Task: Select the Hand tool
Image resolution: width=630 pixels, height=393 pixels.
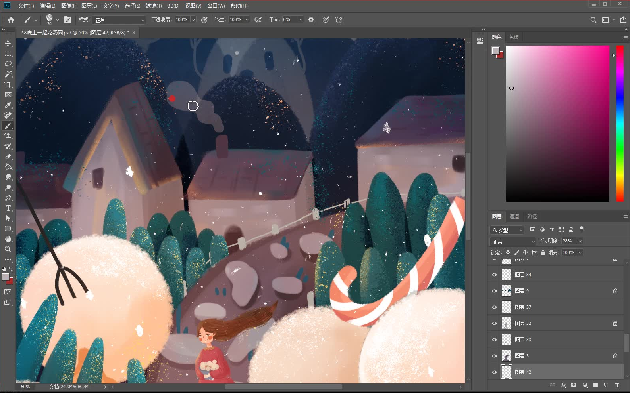Action: click(8, 239)
